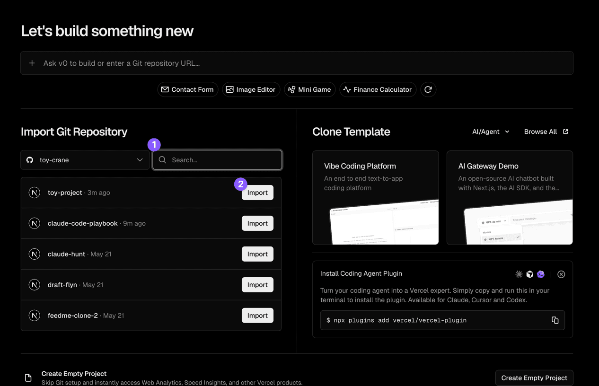Click the draft-flyn repository name

click(x=62, y=285)
